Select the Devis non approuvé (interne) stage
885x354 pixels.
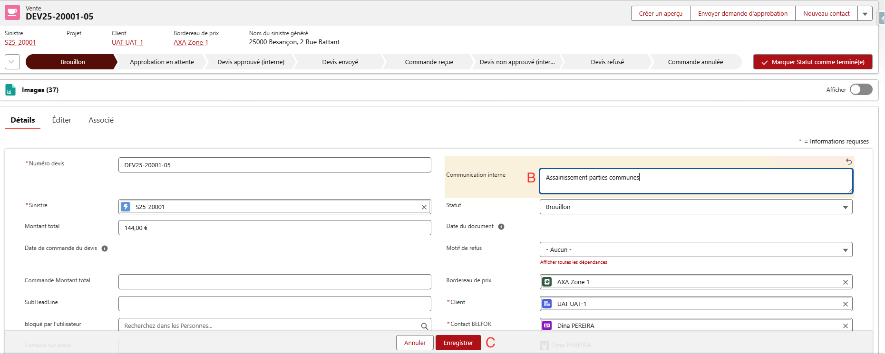(517, 62)
